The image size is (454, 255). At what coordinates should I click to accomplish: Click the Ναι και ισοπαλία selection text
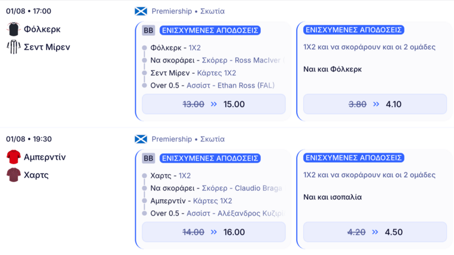(x=332, y=197)
